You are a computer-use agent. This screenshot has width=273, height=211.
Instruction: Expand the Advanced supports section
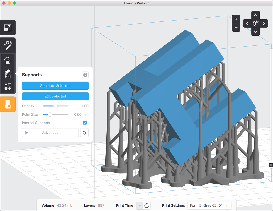pos(50,133)
